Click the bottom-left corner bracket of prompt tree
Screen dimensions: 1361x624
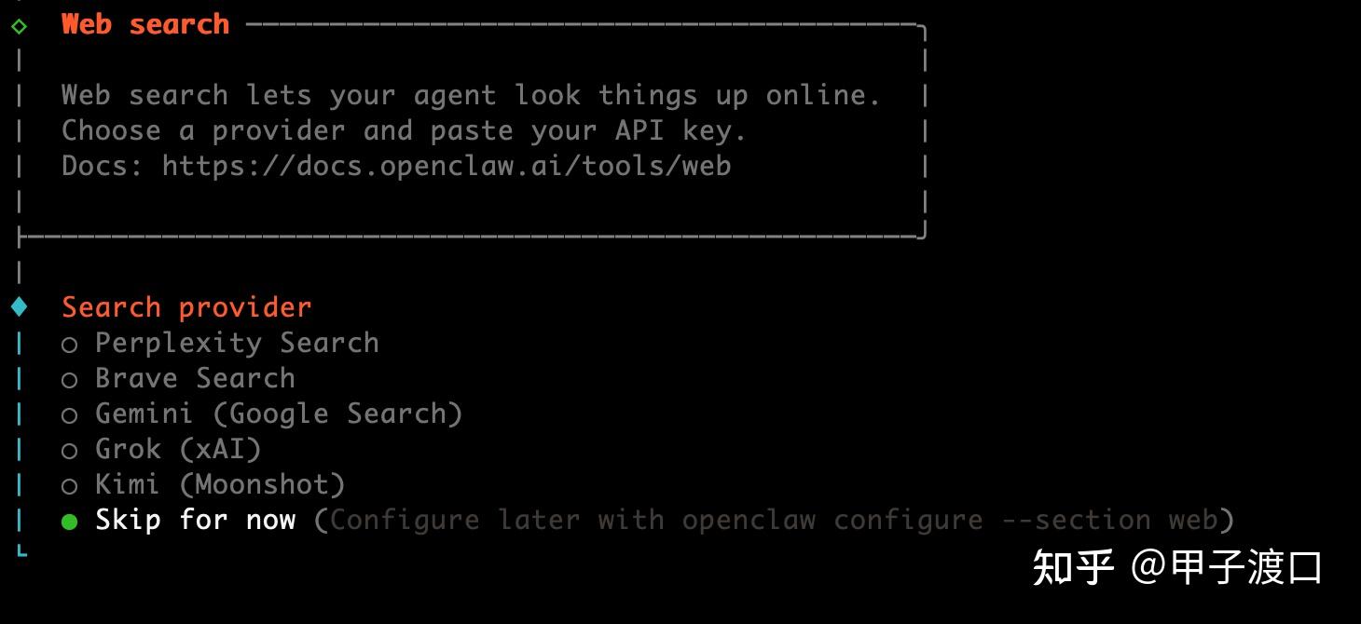[x=21, y=552]
